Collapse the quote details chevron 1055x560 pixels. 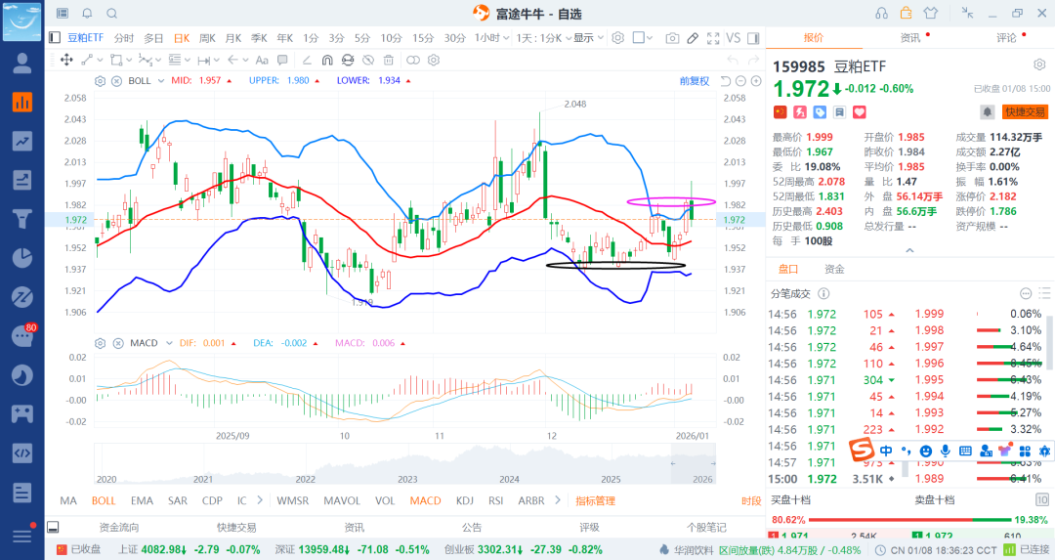[x=910, y=250]
